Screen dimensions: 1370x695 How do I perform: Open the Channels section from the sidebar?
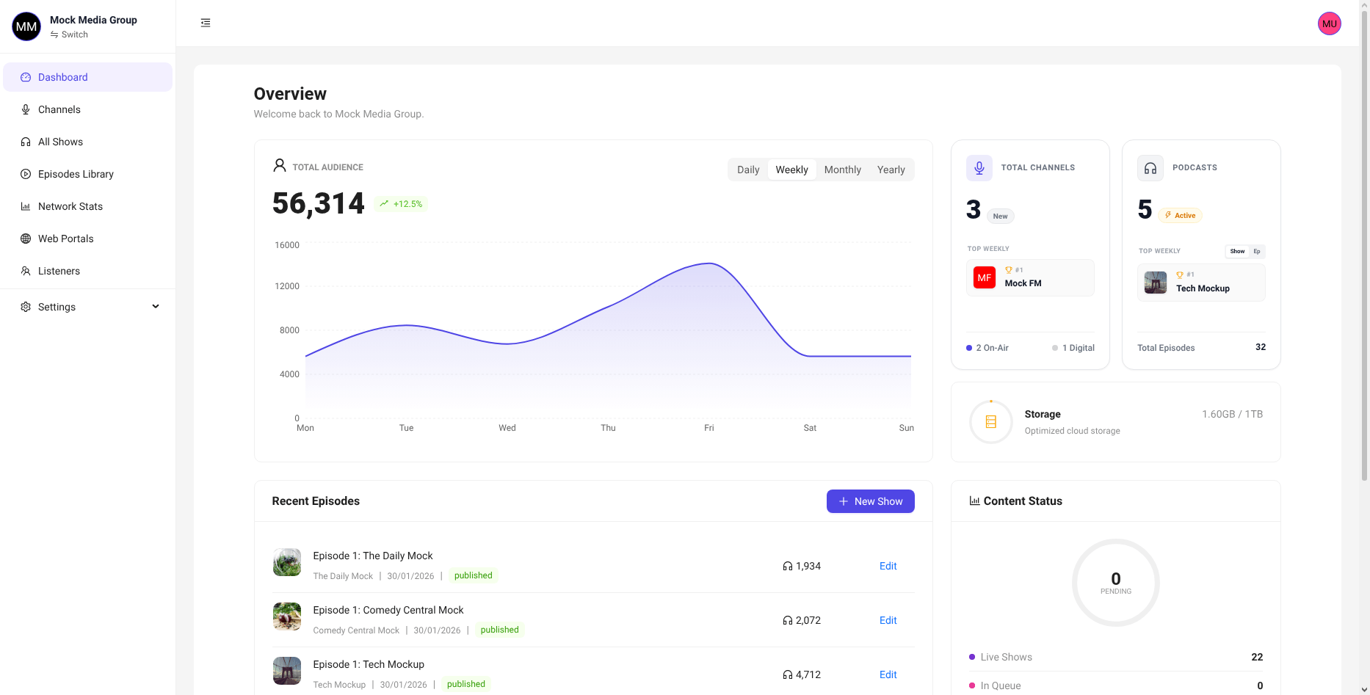59,109
